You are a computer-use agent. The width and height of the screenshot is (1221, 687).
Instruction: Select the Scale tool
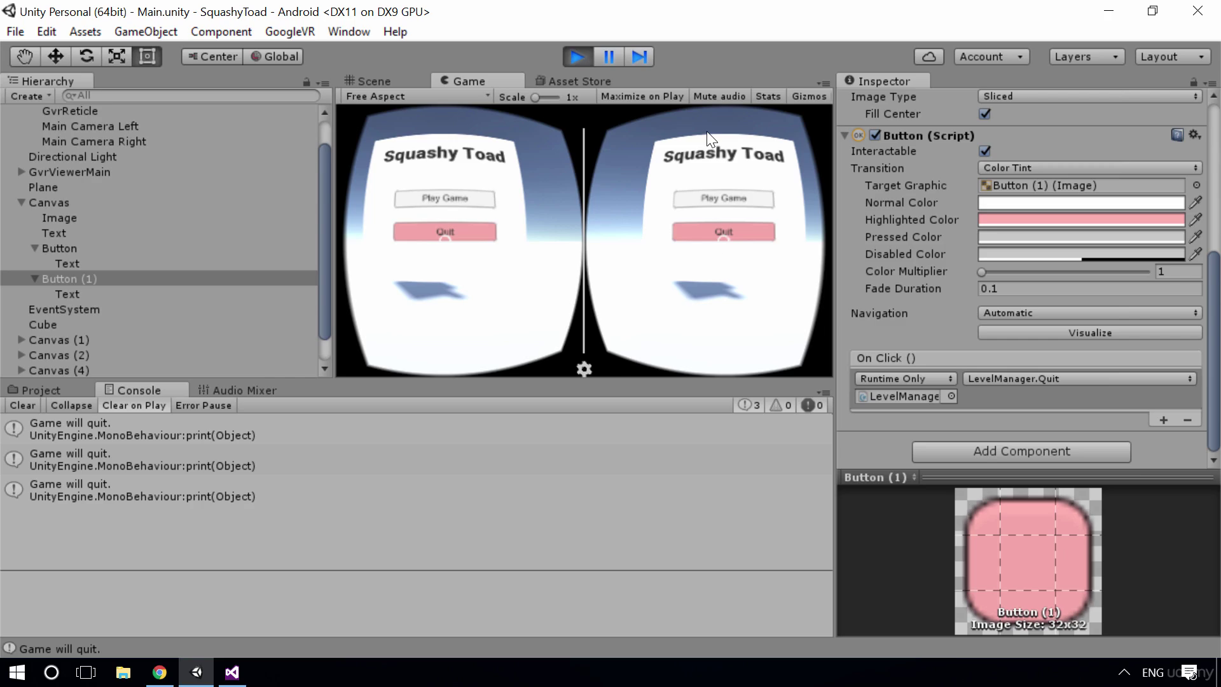pyautogui.click(x=116, y=57)
